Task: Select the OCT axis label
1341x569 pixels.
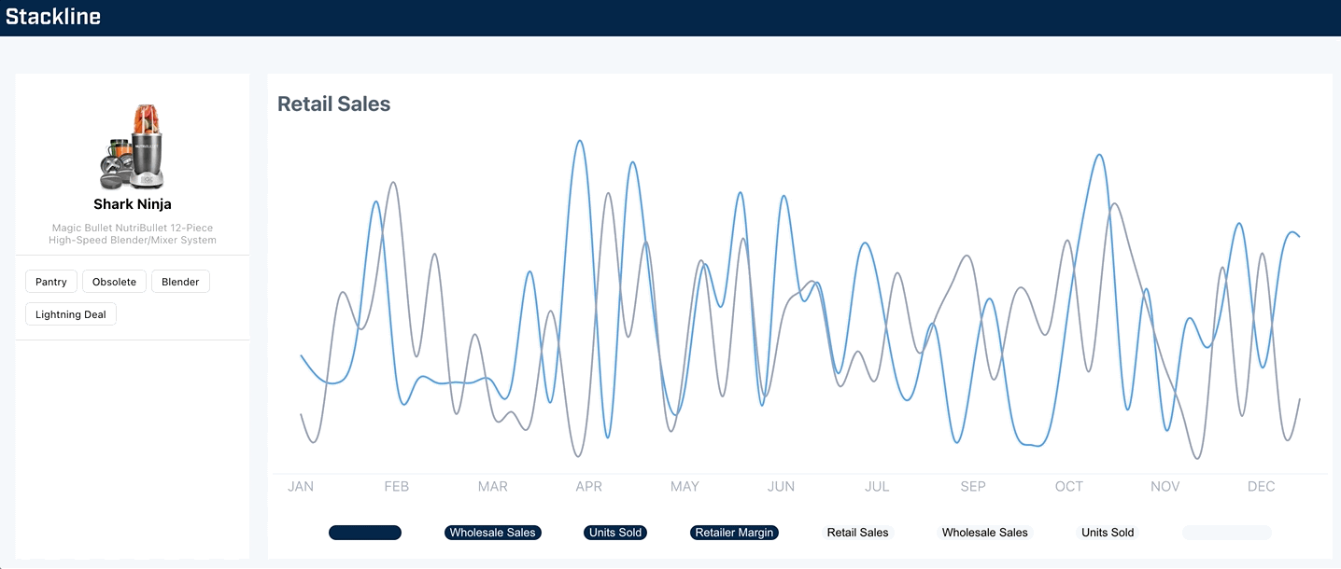Action: [1069, 487]
